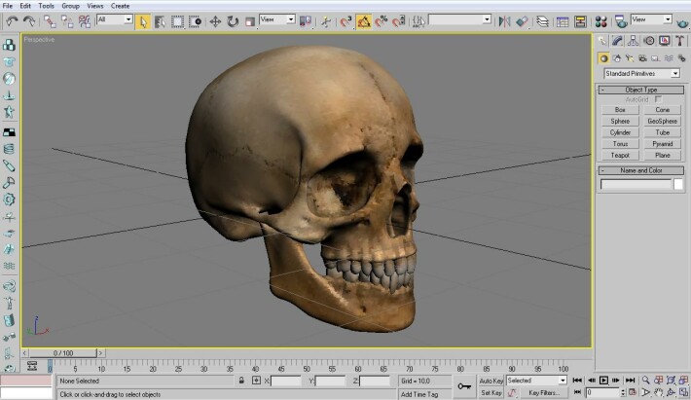This screenshot has width=691, height=400.
Task: Toggle the Angle Snap icon
Action: [x=364, y=21]
